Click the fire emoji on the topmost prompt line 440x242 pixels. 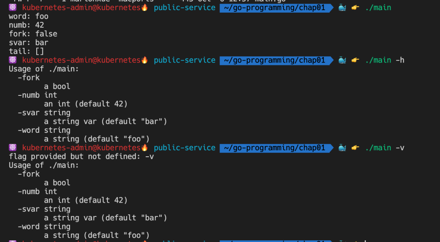point(145,7)
